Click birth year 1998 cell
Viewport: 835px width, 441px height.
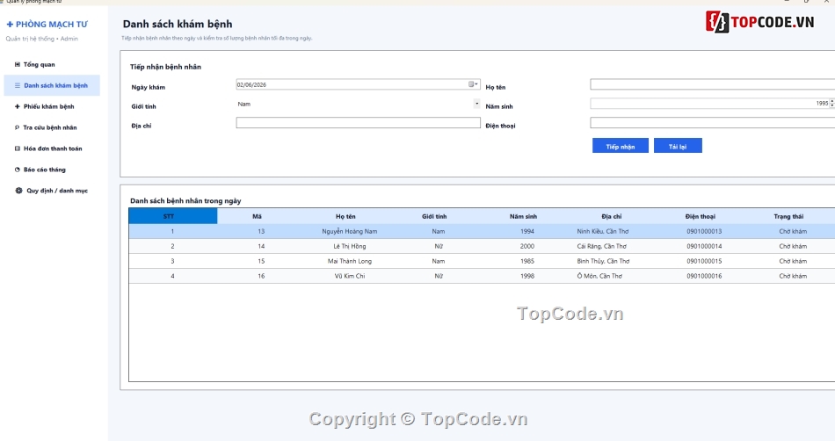pyautogui.click(x=527, y=276)
